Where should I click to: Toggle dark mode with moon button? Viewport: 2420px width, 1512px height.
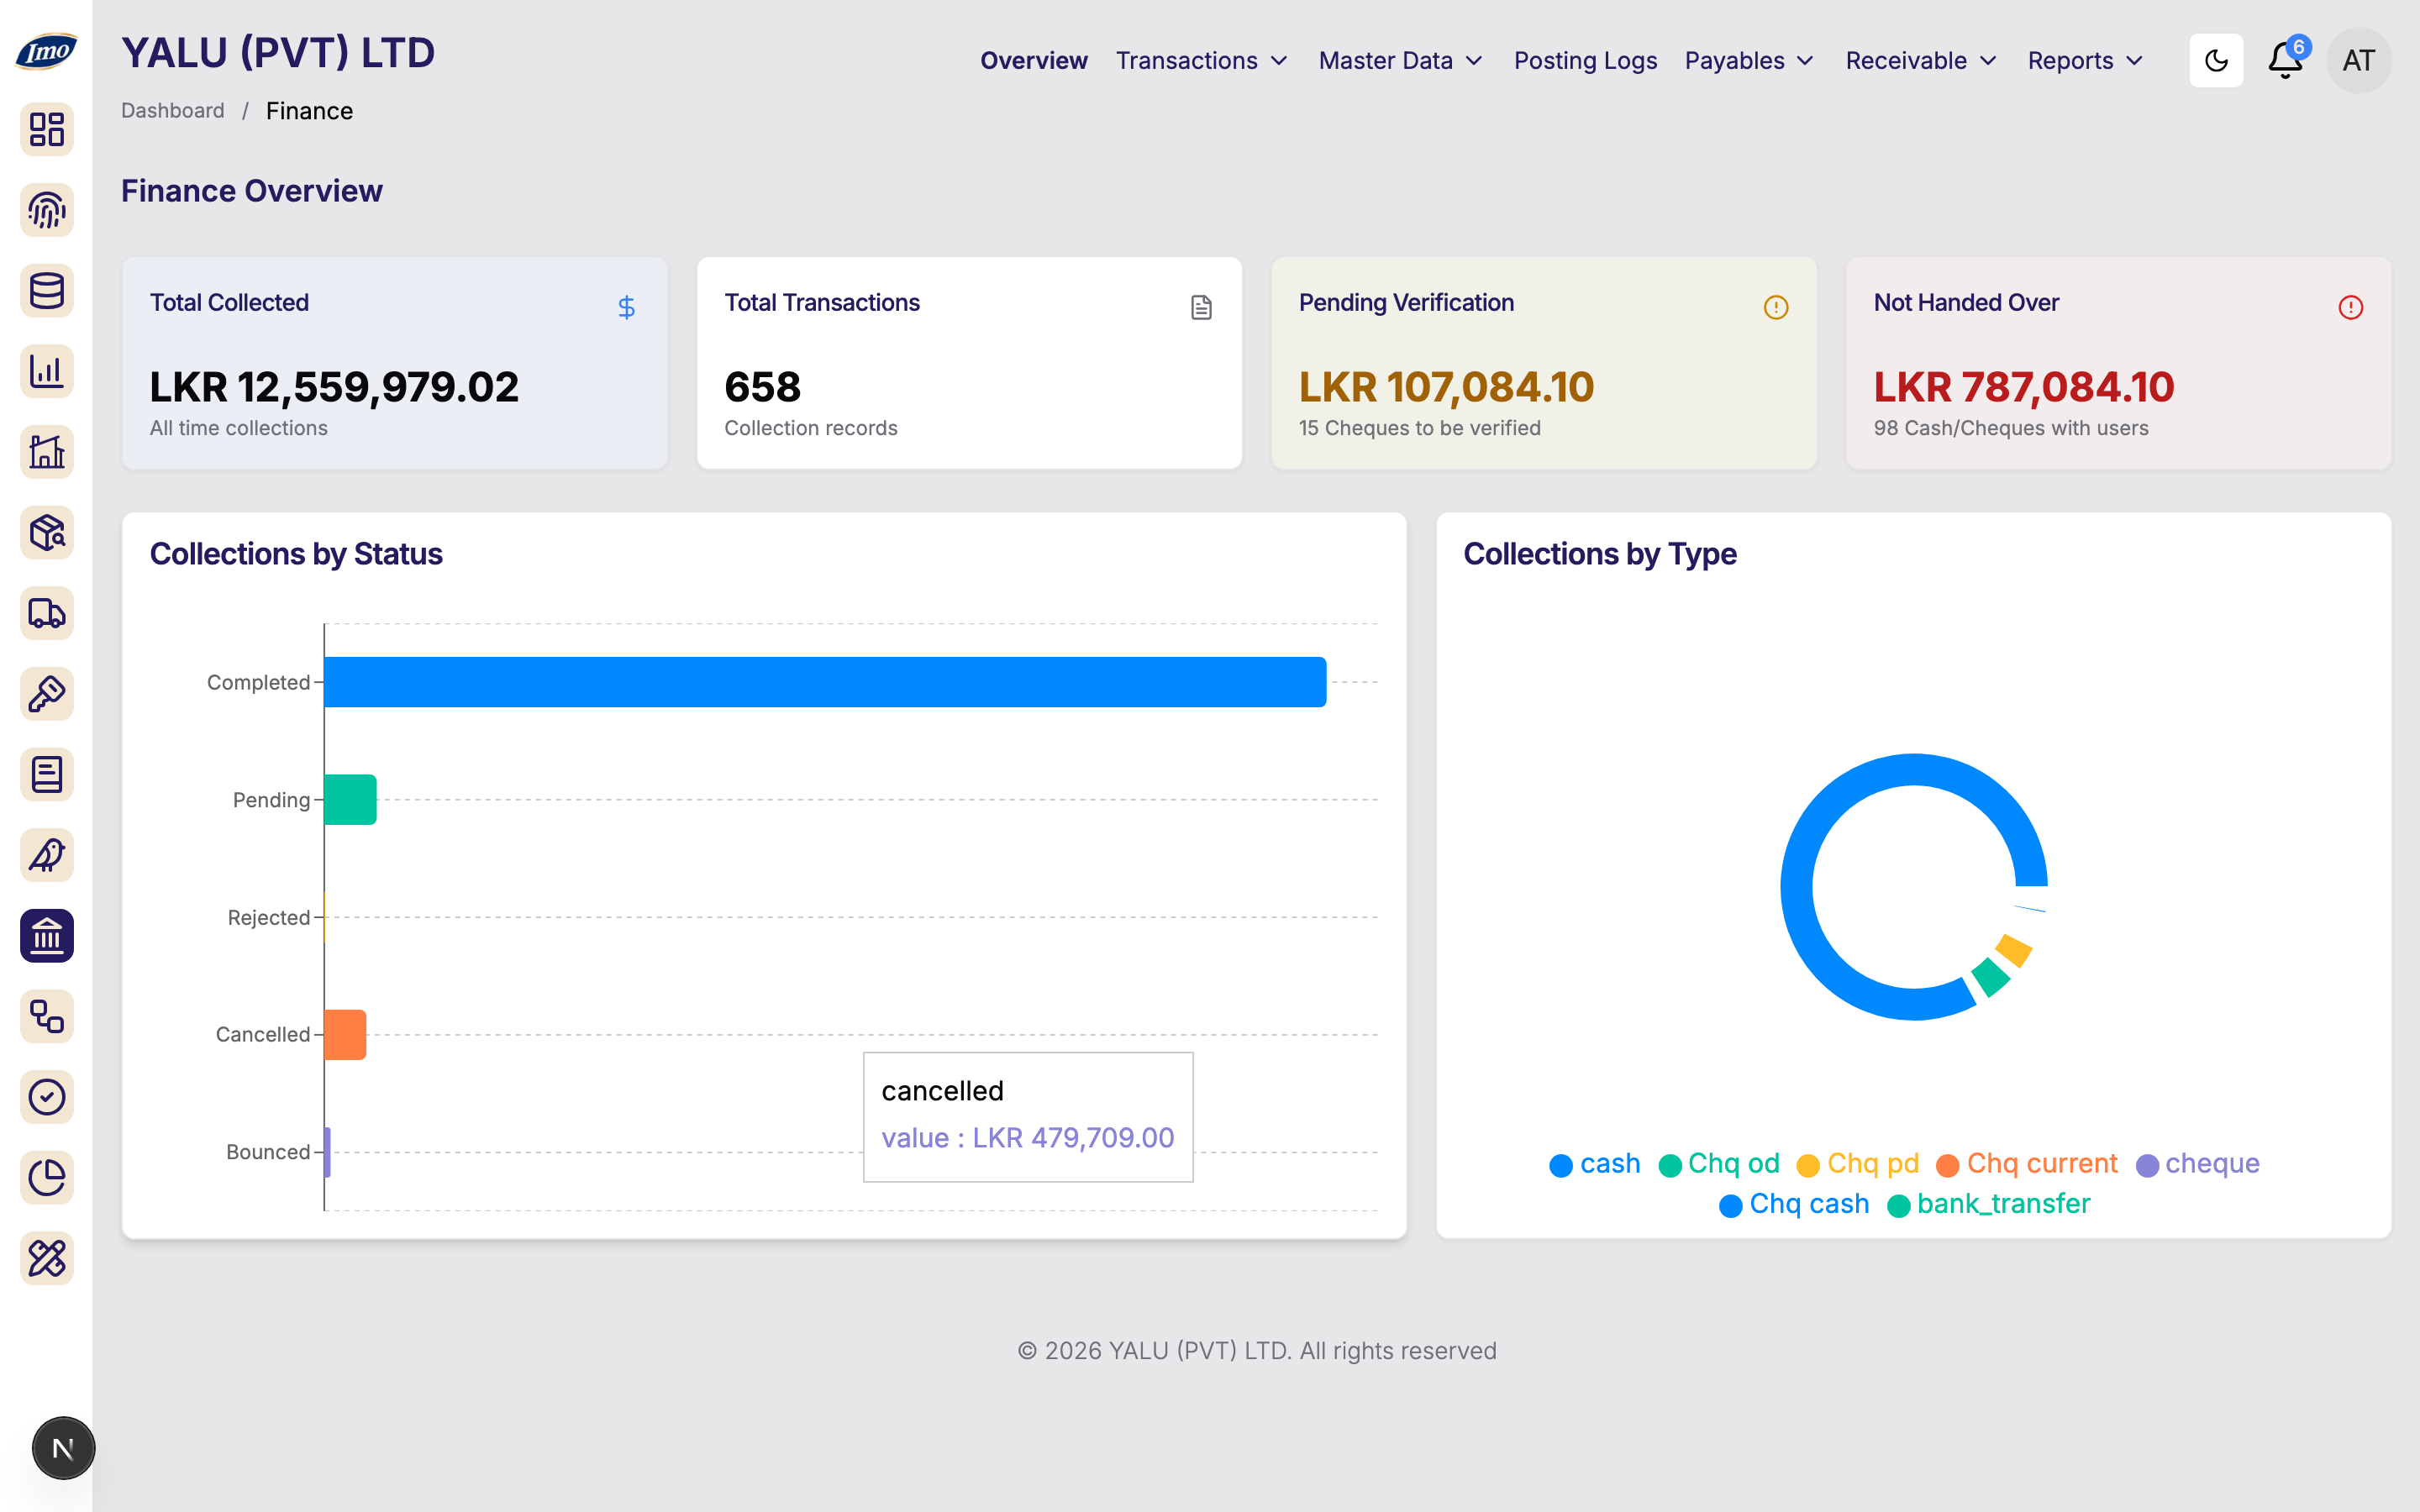(x=2216, y=60)
